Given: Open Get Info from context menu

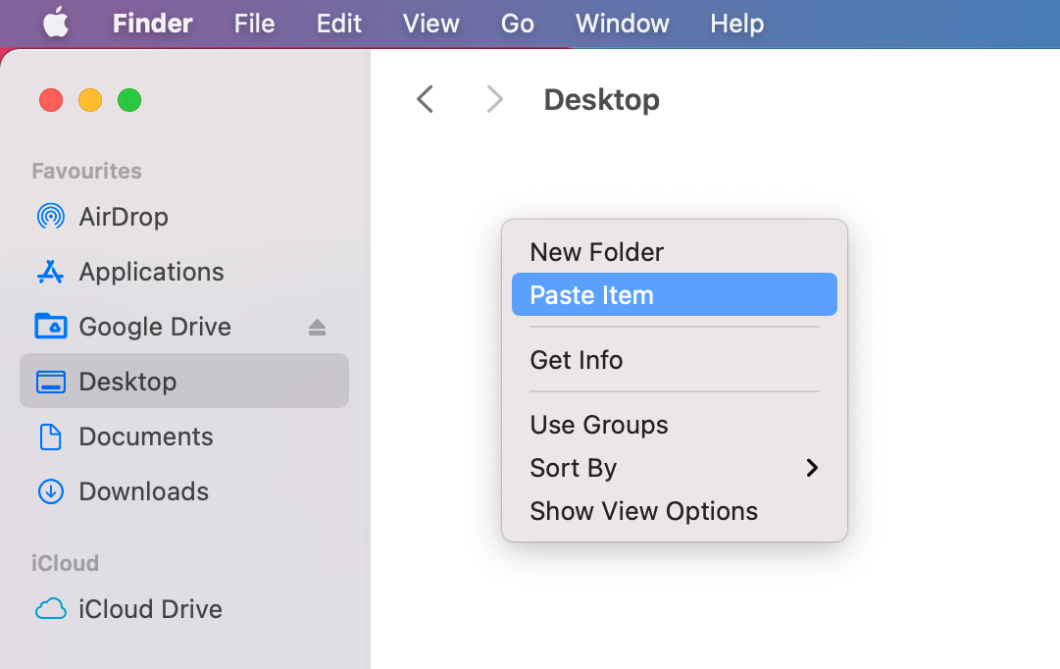Looking at the screenshot, I should 576,360.
